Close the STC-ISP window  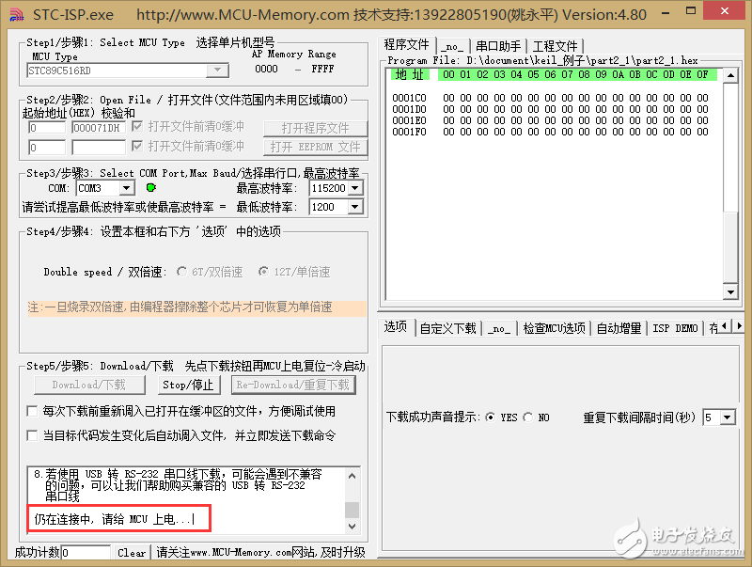(725, 10)
